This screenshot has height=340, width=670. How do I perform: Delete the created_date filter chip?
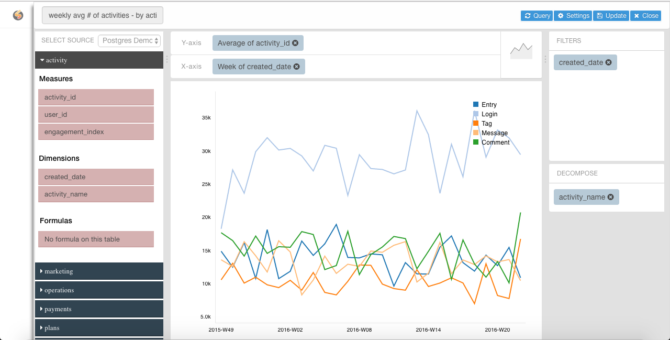click(x=608, y=62)
